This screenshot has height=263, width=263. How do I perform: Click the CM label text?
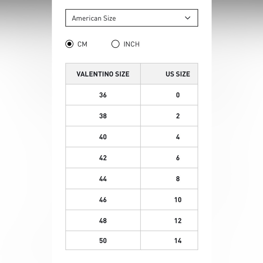click(82, 44)
